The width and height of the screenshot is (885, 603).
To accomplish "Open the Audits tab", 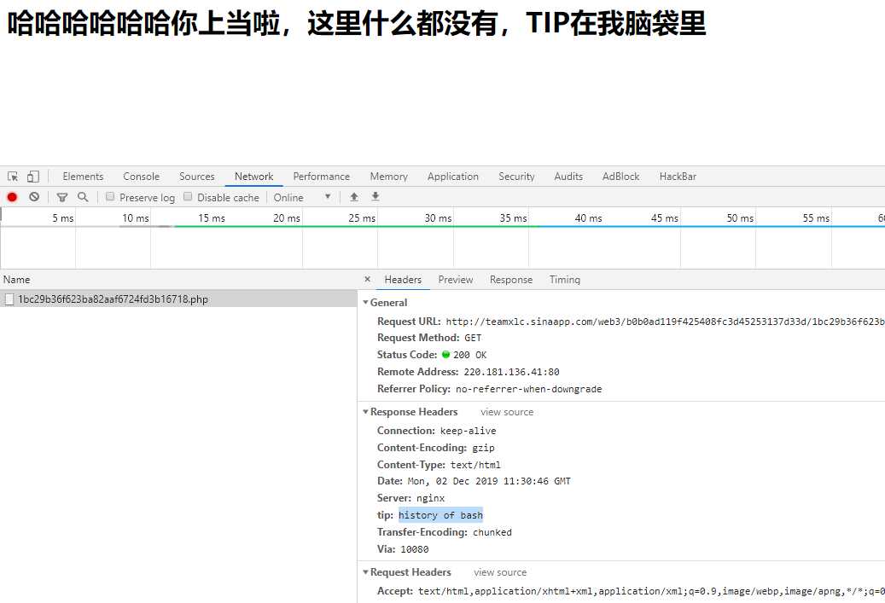I will 568,177.
